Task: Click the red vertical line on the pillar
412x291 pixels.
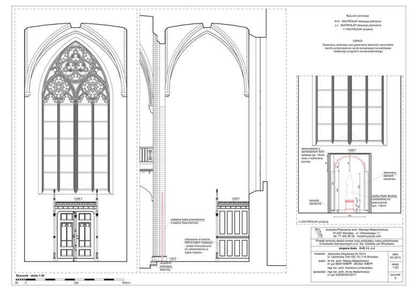Action: point(163,225)
